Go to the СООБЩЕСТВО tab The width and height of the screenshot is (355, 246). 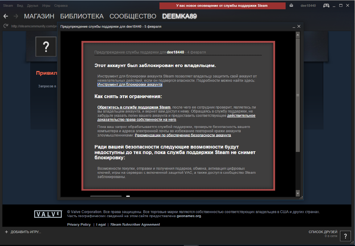tap(133, 16)
